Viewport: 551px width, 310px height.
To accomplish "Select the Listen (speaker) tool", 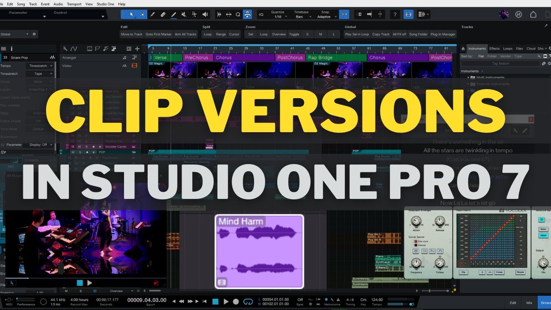I will (x=205, y=14).
